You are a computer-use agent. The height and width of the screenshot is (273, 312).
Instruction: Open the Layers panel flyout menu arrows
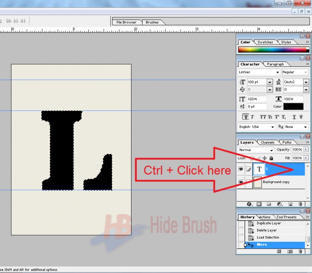308,143
